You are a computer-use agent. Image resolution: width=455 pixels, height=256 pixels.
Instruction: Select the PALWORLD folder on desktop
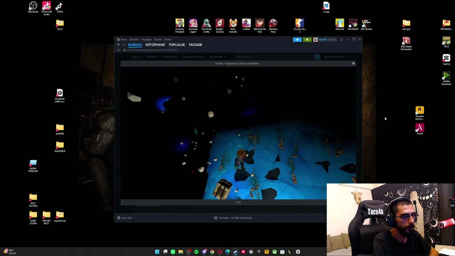pyautogui.click(x=60, y=147)
